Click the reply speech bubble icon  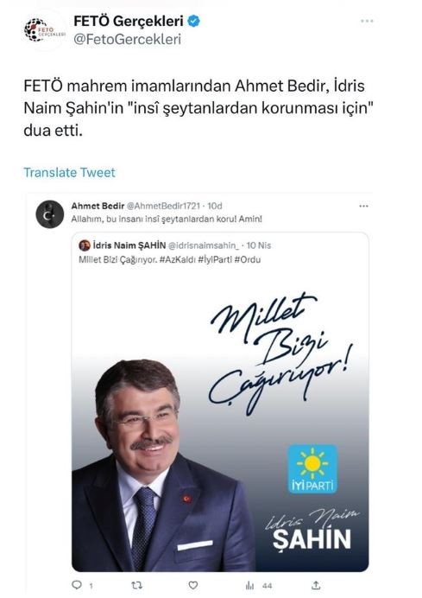(x=77, y=585)
